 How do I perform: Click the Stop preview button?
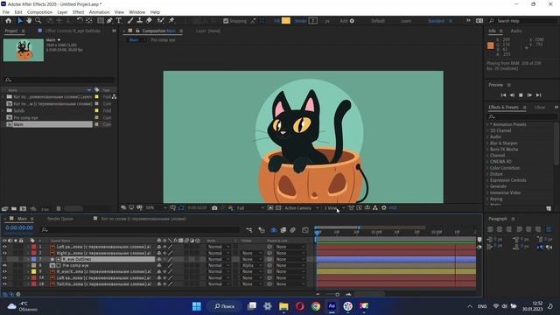click(x=521, y=95)
